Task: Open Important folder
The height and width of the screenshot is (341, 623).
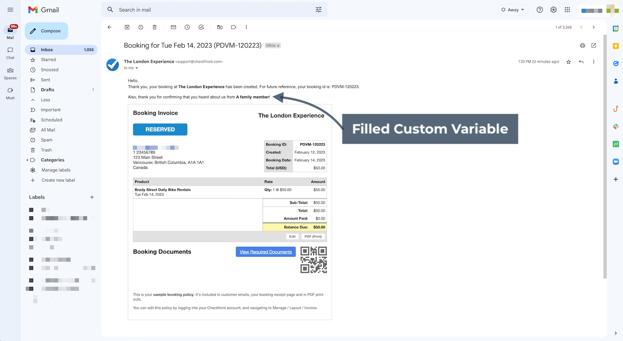Action: tap(61, 110)
